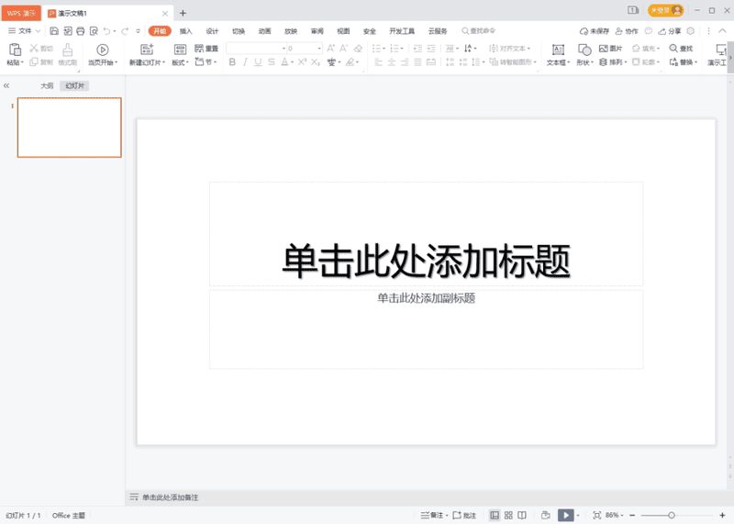
Task: Open the font size combo box
Action: tap(305, 49)
